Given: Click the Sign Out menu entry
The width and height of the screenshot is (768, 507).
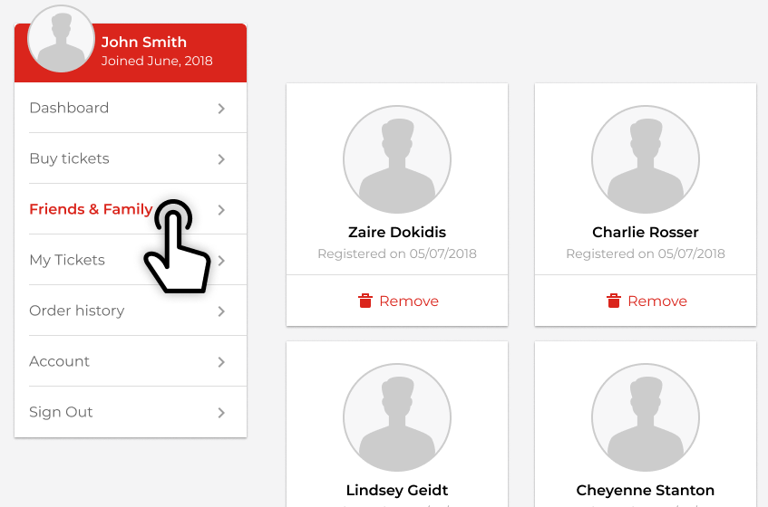Looking at the screenshot, I should tap(131, 412).
